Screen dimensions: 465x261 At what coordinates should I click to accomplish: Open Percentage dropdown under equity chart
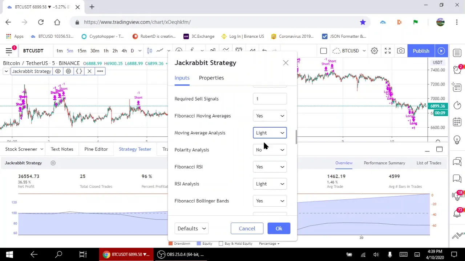pos(269,244)
